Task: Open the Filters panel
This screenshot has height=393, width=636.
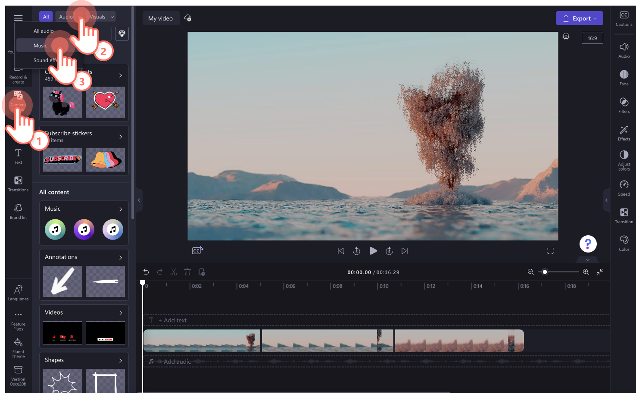Action: [624, 106]
